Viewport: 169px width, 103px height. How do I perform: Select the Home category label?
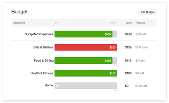tap(49, 85)
